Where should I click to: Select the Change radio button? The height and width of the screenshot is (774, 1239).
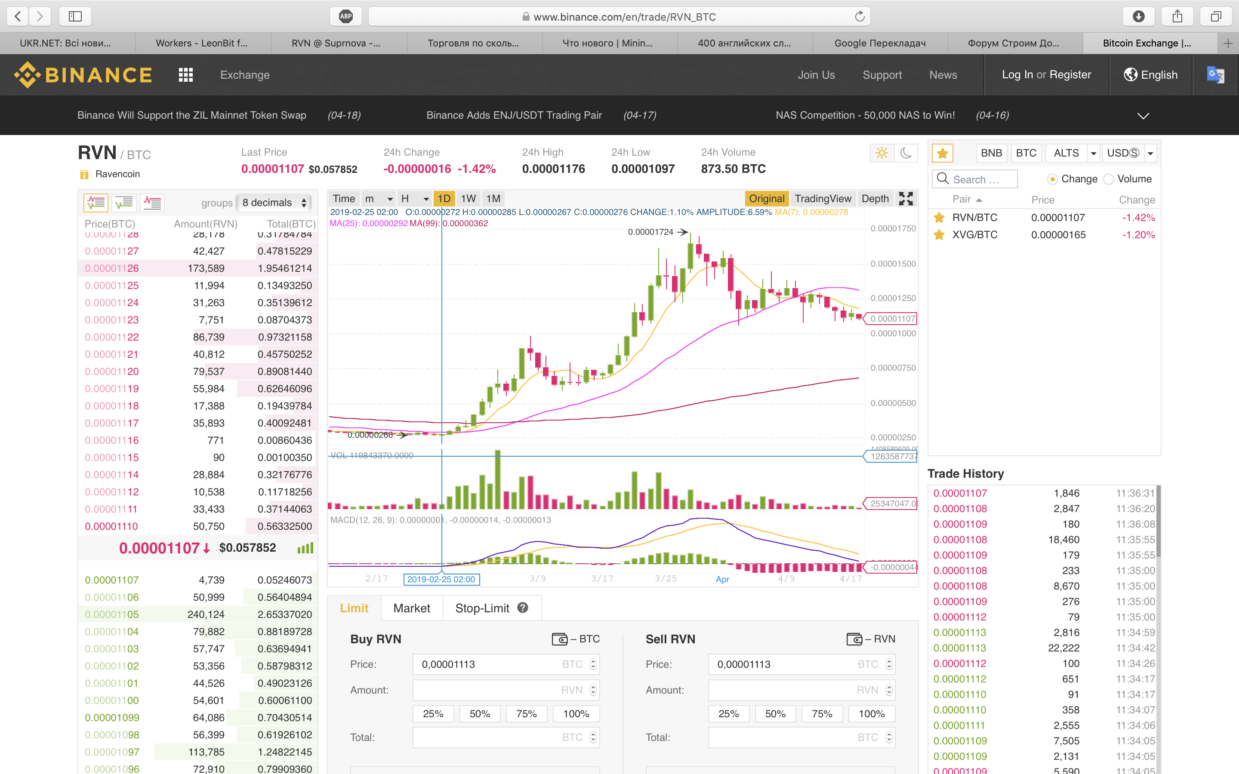[x=1053, y=179]
